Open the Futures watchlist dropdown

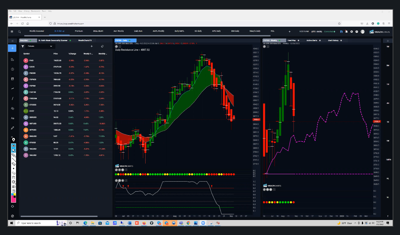coord(40,46)
